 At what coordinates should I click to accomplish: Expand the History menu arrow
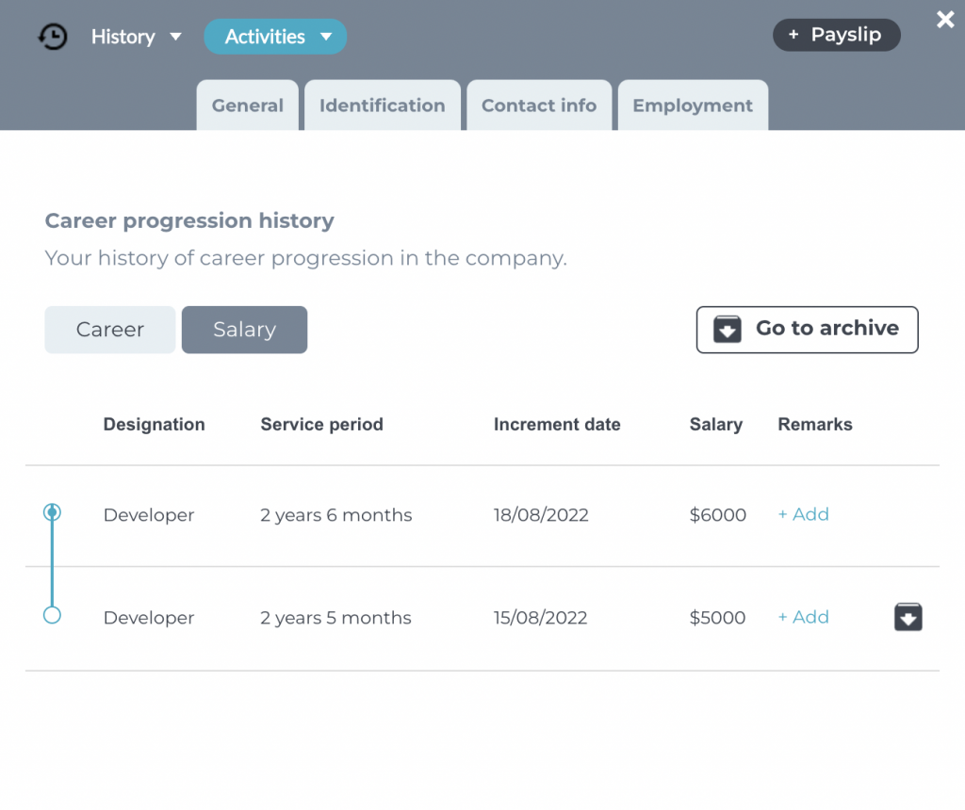(x=175, y=38)
